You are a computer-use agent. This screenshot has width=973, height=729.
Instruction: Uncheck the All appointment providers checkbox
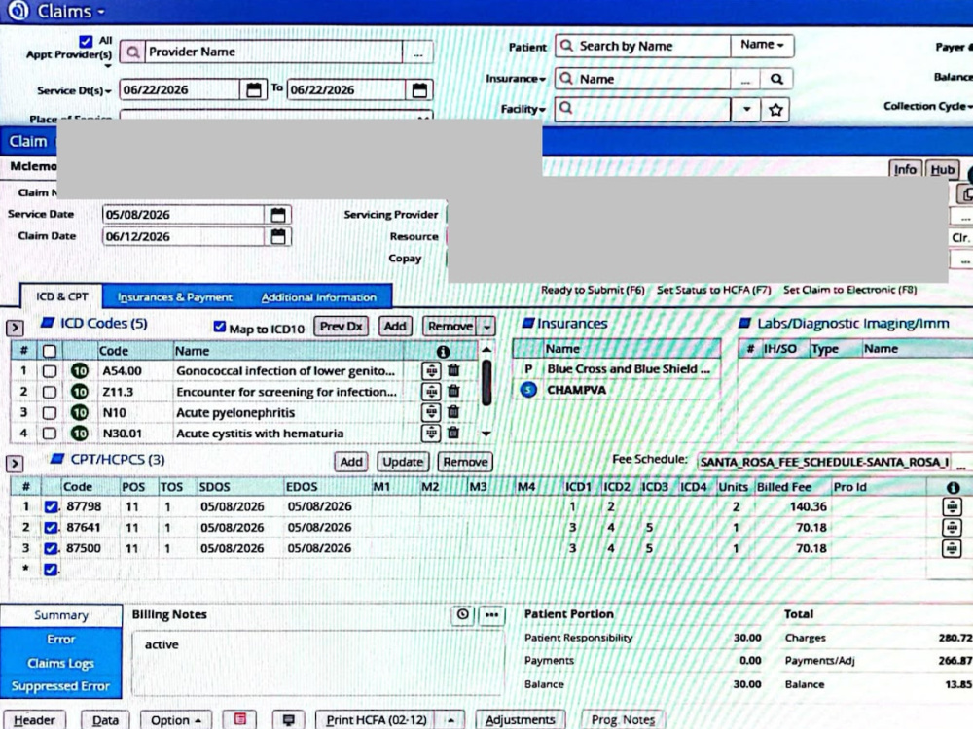click(87, 41)
